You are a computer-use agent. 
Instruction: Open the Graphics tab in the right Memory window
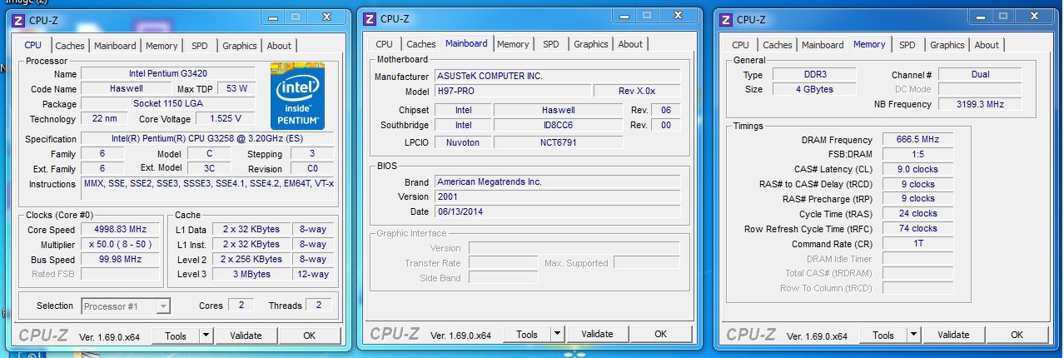click(947, 45)
